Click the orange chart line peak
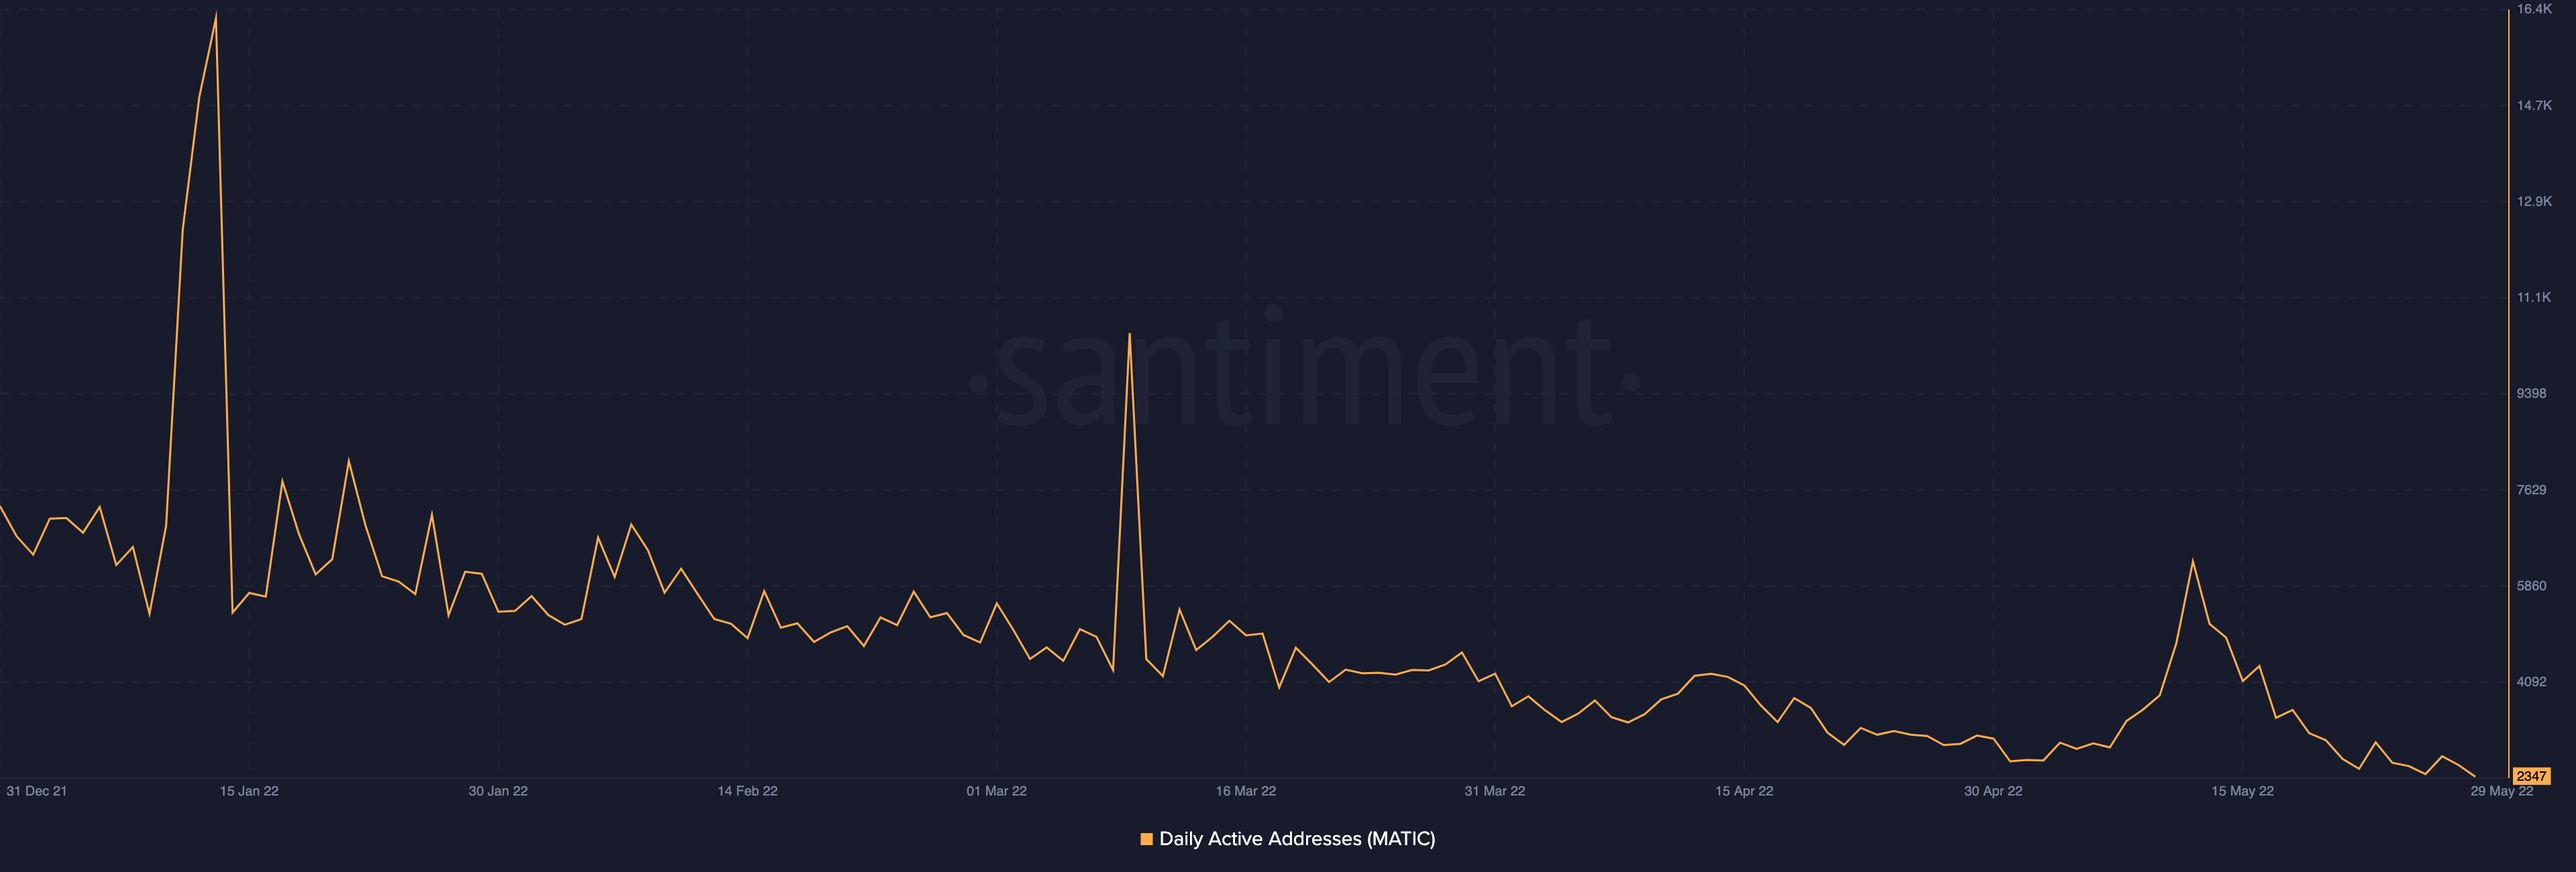 tap(215, 14)
